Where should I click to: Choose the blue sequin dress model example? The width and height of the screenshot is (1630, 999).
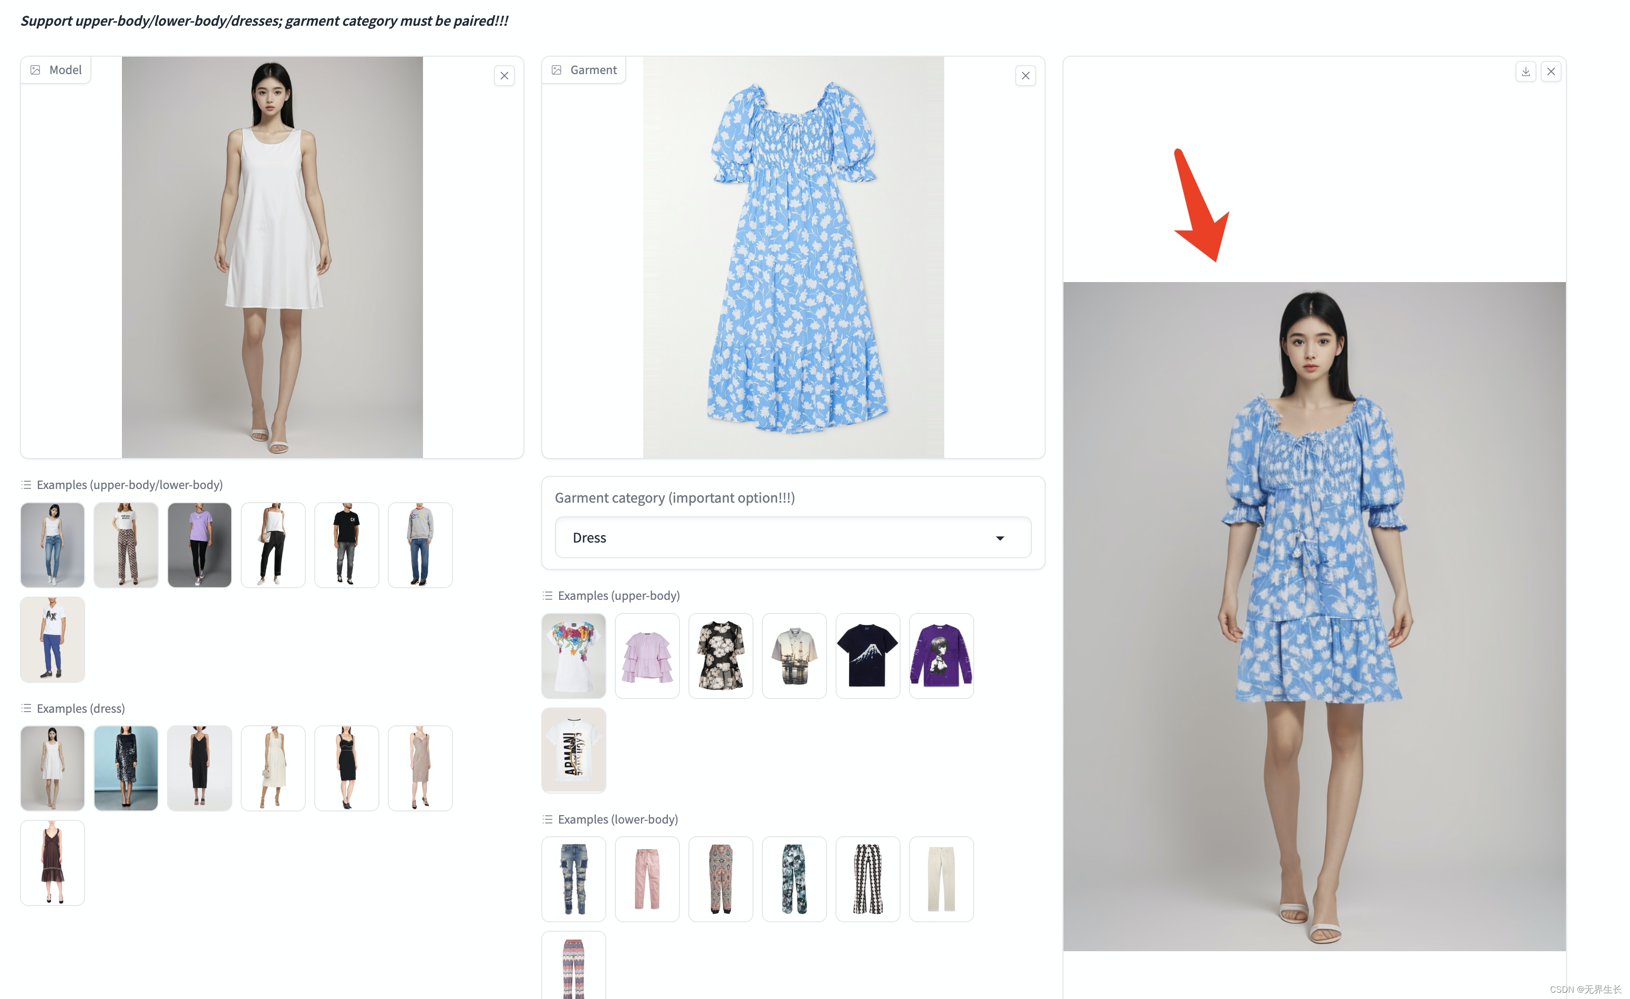click(x=126, y=768)
